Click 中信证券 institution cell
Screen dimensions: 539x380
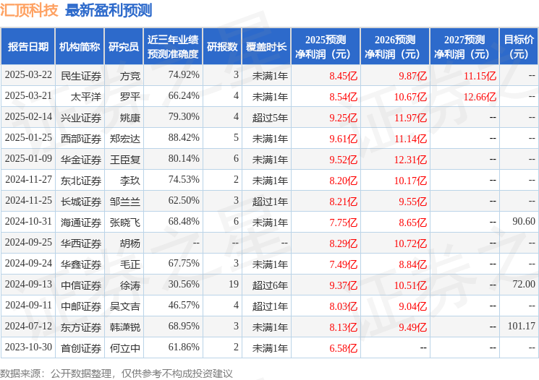coord(81,285)
